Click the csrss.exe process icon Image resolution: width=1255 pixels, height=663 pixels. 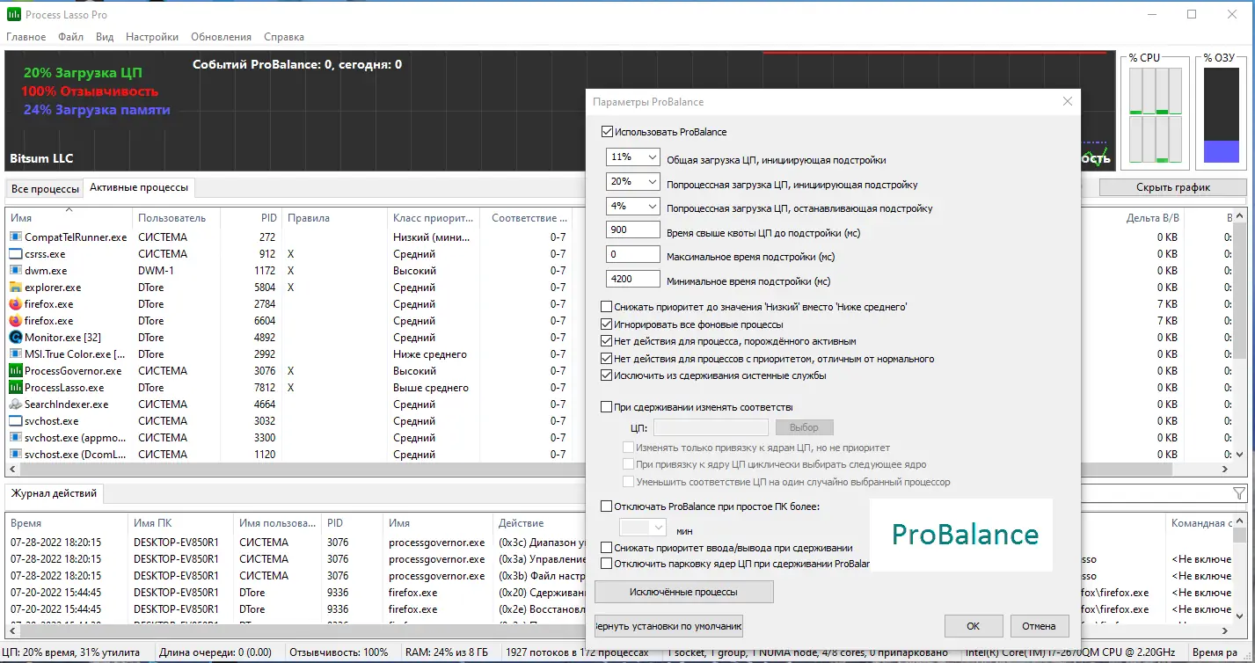coord(16,254)
